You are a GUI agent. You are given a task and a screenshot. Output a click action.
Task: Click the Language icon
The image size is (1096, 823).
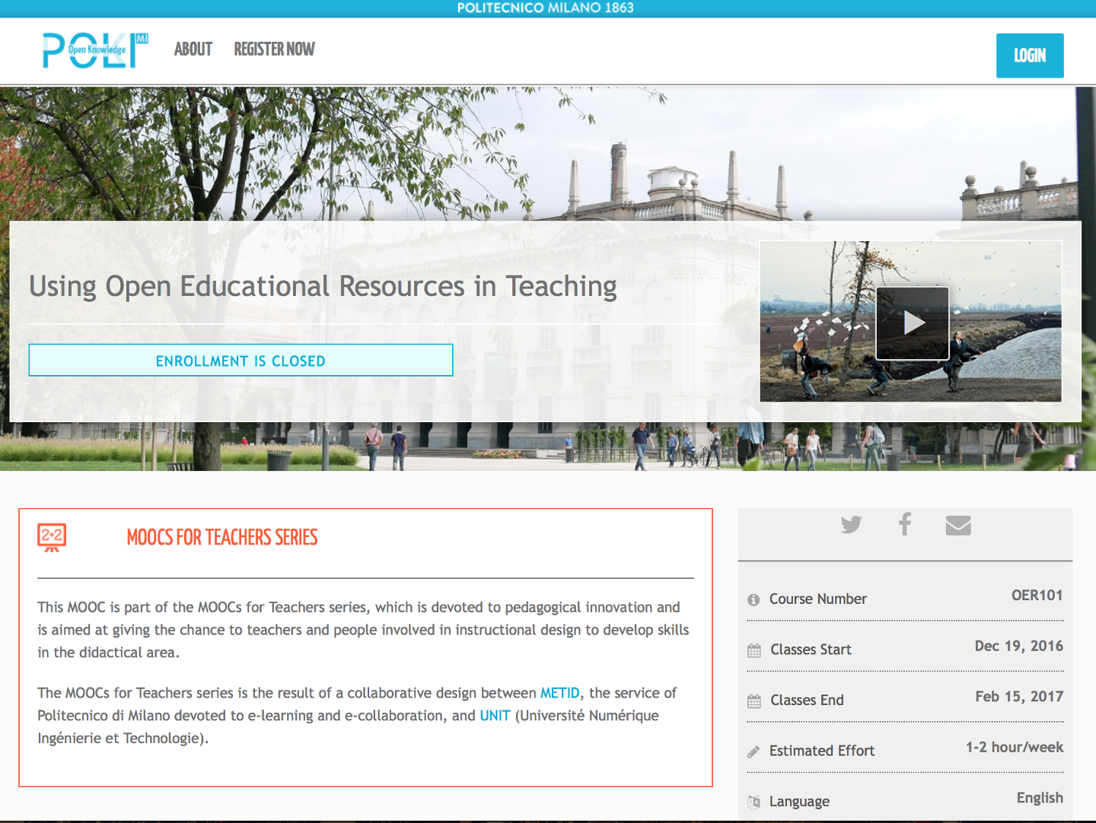coord(754,802)
